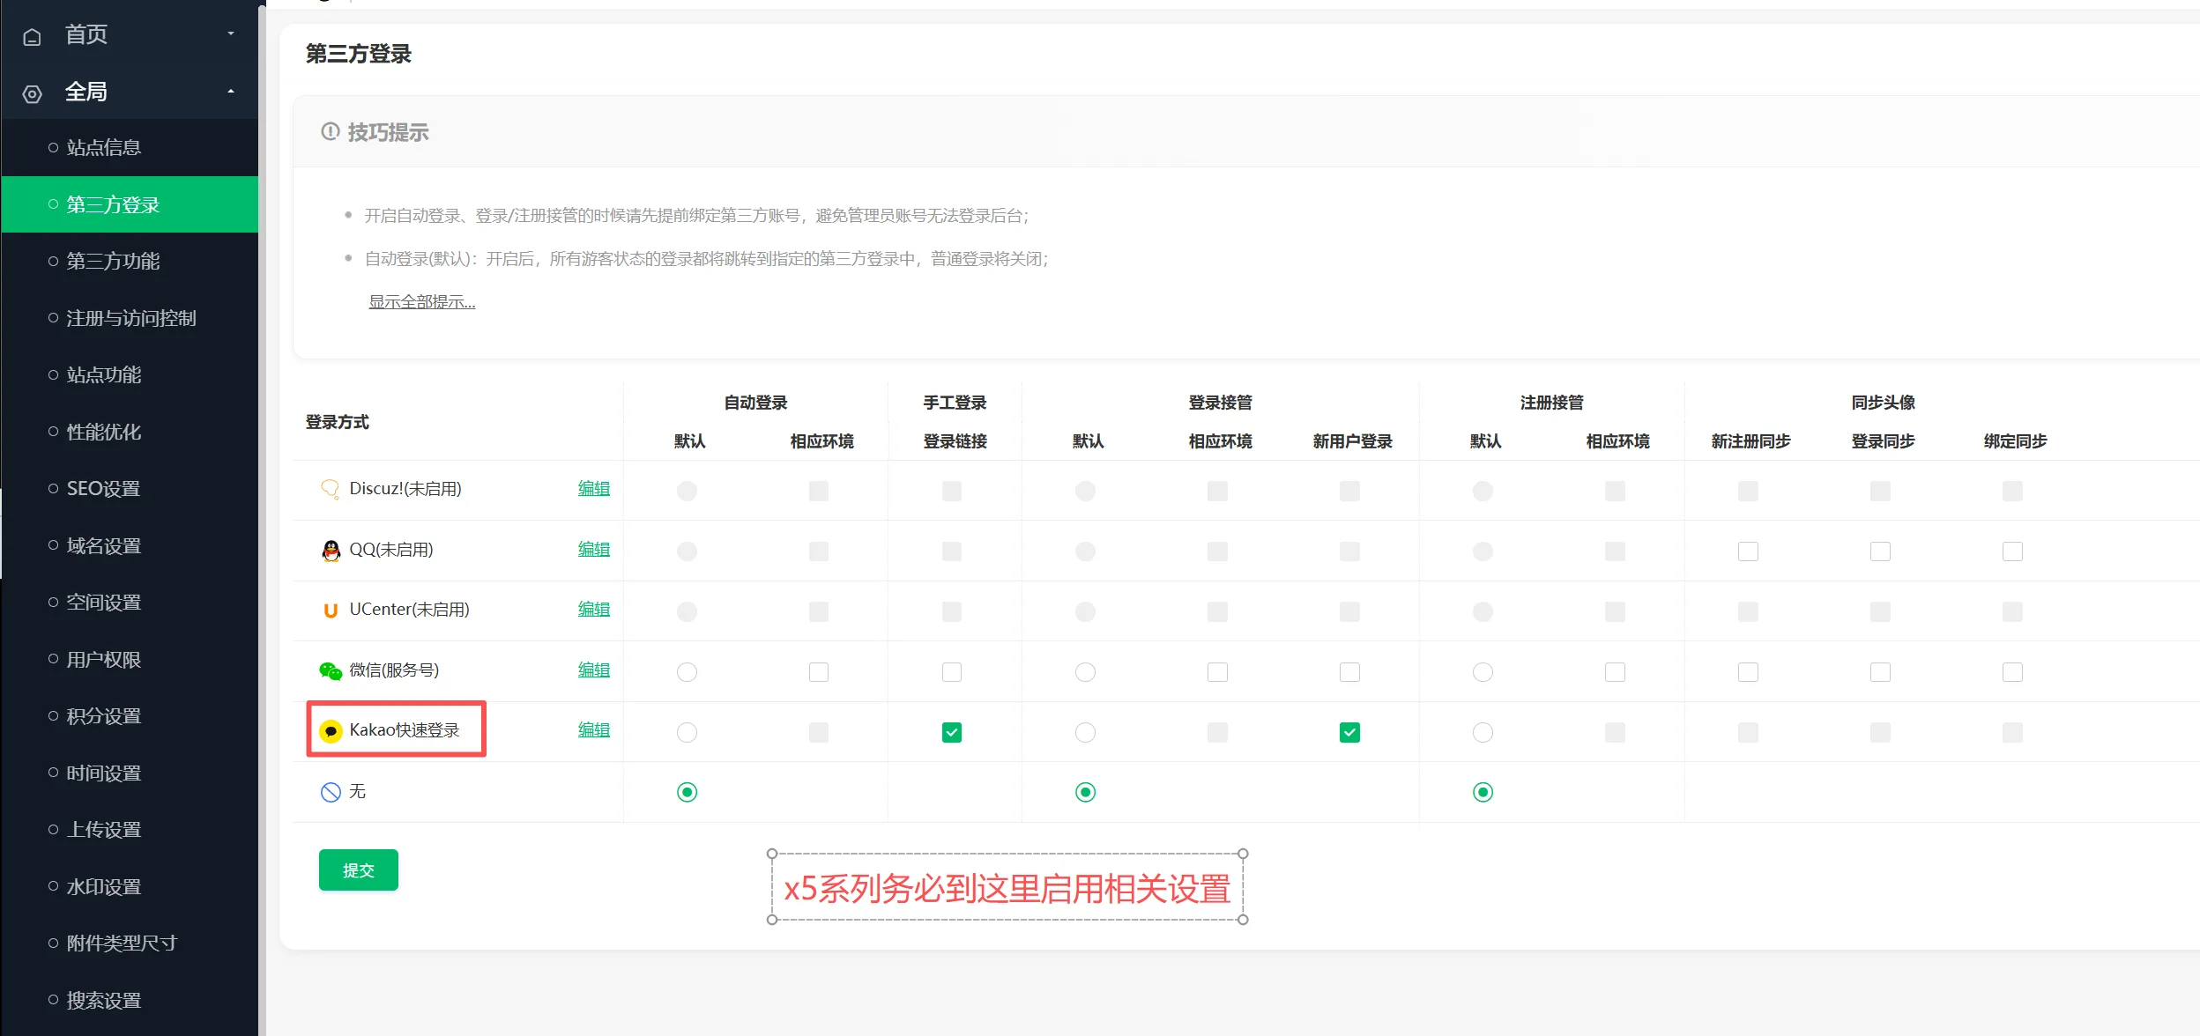Viewport: 2200px width, 1036px height.
Task: Expand the 首页 menu arrow
Action: [231, 34]
